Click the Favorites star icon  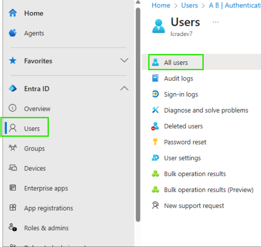pos(13,61)
